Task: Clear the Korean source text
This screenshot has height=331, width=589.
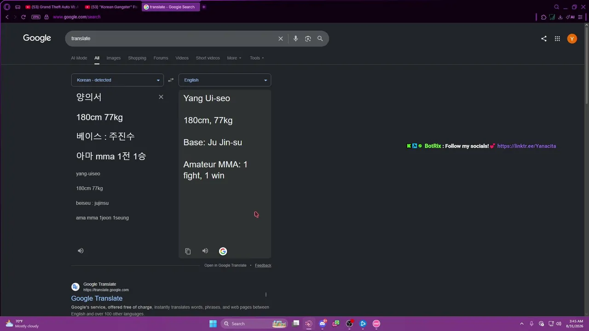Action: tap(161, 97)
